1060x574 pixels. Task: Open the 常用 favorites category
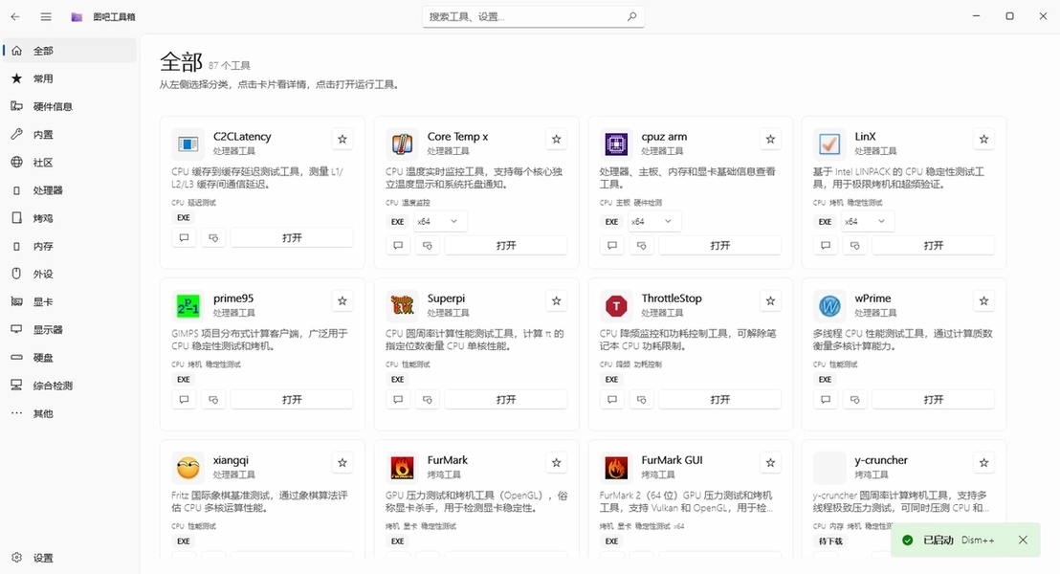tap(70, 78)
